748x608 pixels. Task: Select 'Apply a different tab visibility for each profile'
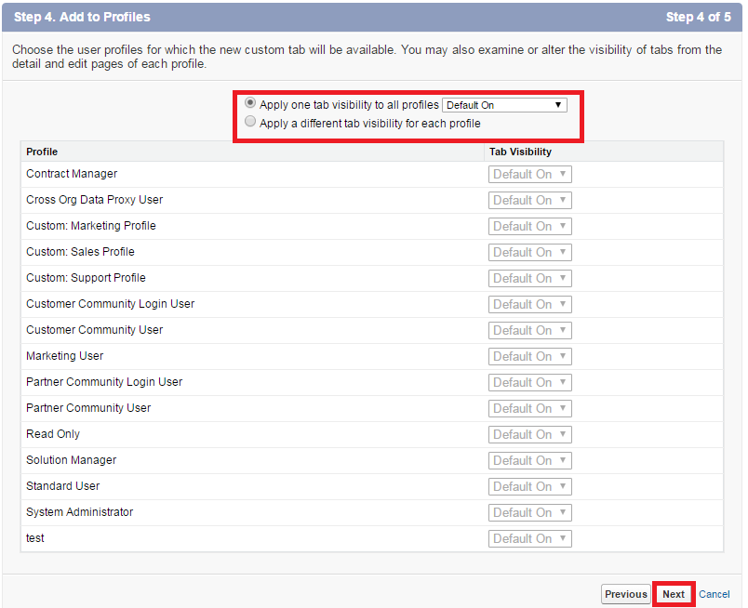coord(250,122)
